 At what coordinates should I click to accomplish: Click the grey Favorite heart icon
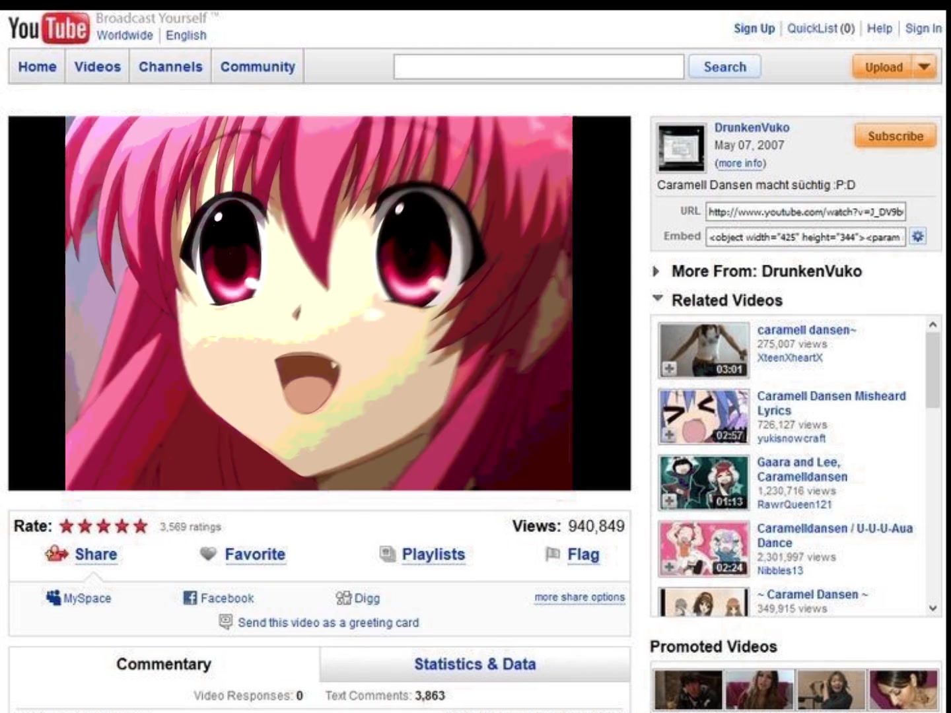[x=208, y=554]
